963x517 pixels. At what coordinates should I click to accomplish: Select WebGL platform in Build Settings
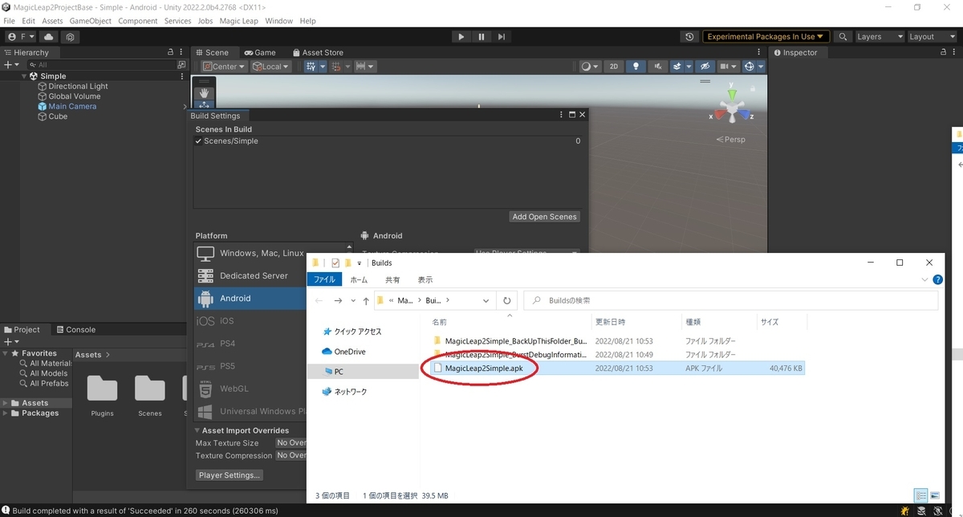(250, 389)
